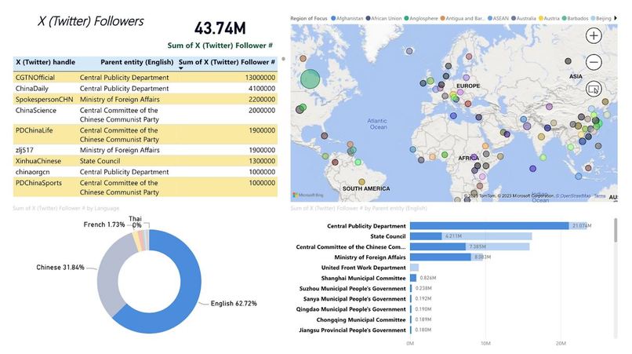
Task: Select the Antigua and Bar... legend entry
Action: click(463, 18)
